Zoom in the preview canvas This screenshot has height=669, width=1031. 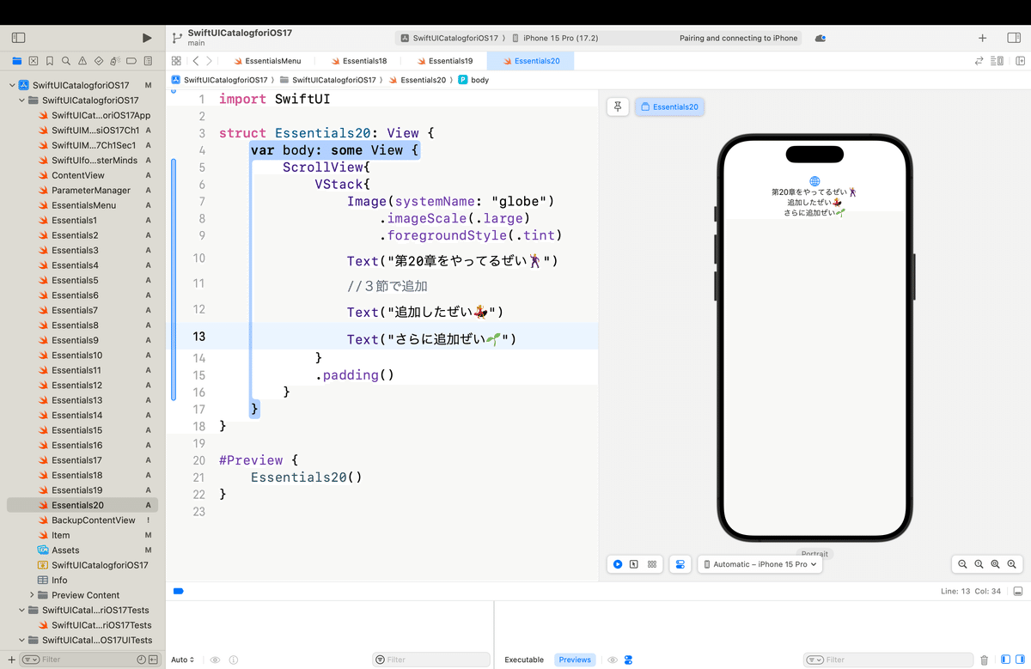pos(1011,564)
